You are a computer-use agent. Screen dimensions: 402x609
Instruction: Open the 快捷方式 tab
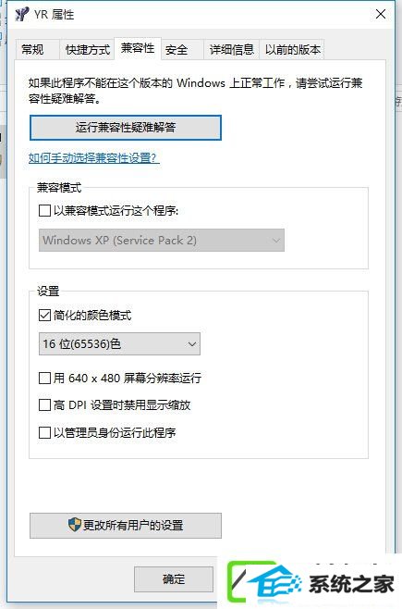[88, 50]
